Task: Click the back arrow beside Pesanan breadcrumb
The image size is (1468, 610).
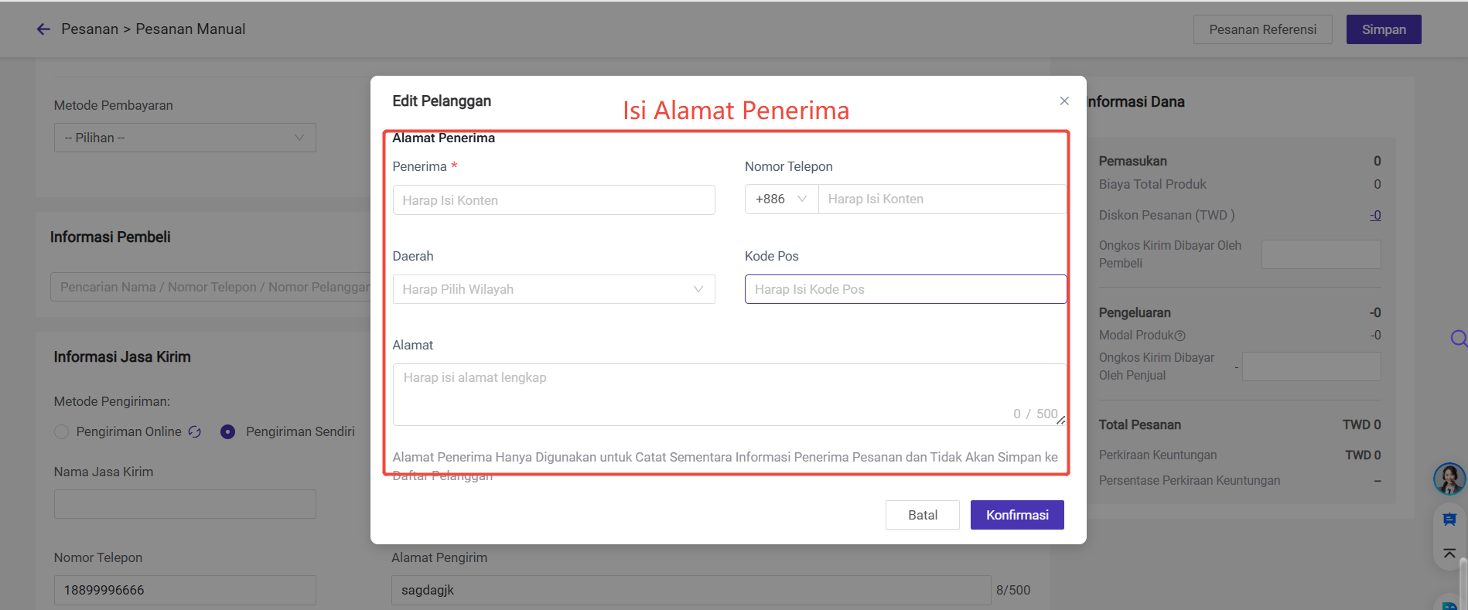Action: coord(43,29)
